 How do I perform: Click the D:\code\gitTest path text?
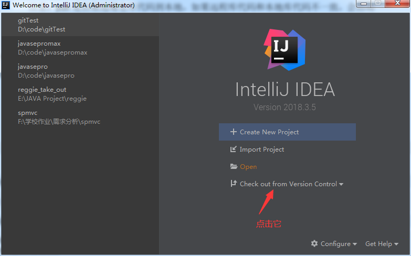41,29
